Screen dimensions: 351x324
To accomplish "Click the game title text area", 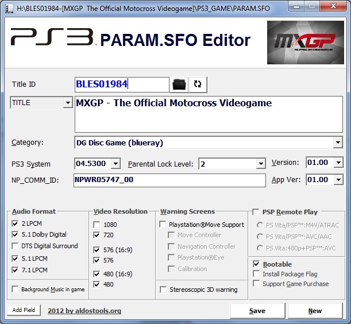I will click(209, 114).
